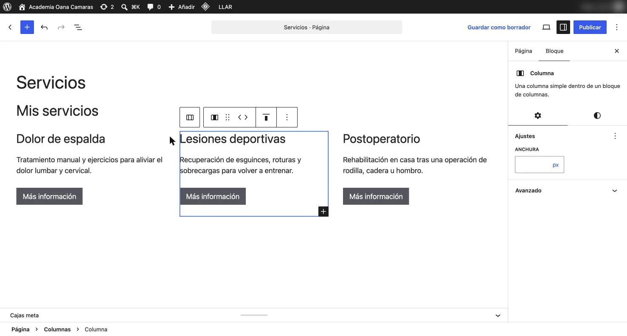Open the WordPress logo menu

pyautogui.click(x=7, y=7)
